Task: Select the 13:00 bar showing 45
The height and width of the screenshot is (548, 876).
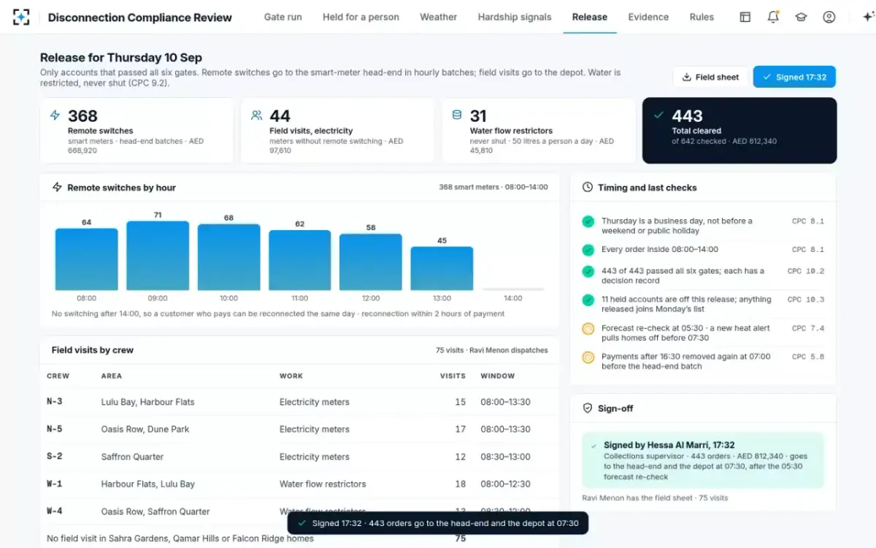Action: [x=442, y=268]
